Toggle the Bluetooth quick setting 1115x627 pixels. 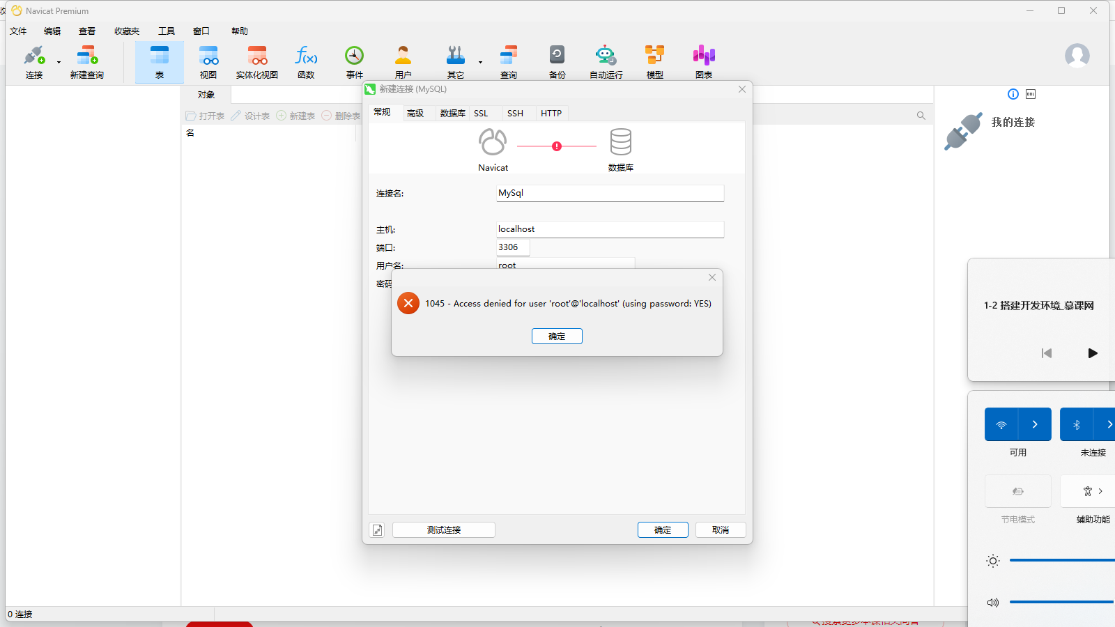pyautogui.click(x=1077, y=424)
